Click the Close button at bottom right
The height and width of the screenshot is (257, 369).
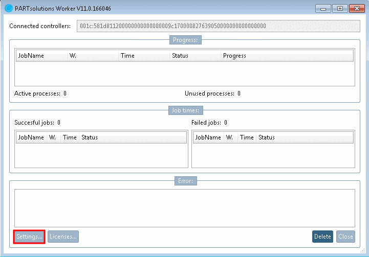(x=345, y=237)
